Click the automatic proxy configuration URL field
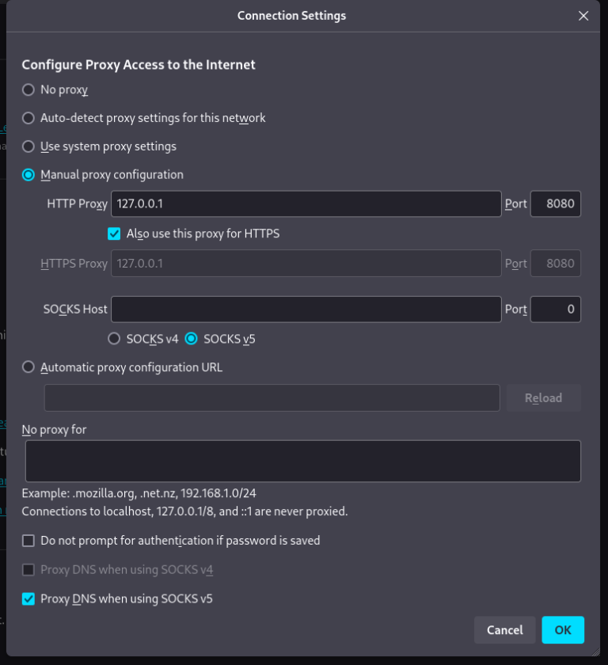The height and width of the screenshot is (665, 608). [272, 397]
